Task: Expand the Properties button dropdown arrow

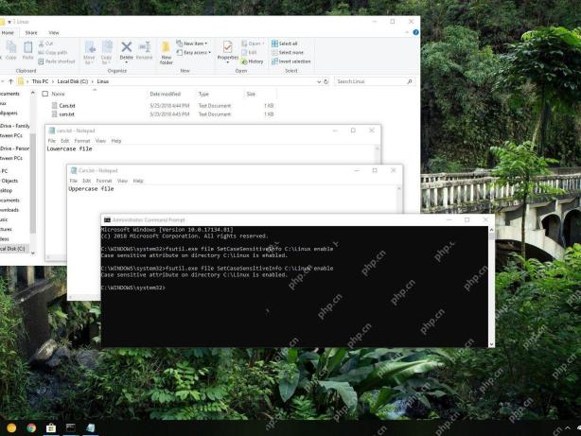Action: pyautogui.click(x=227, y=62)
